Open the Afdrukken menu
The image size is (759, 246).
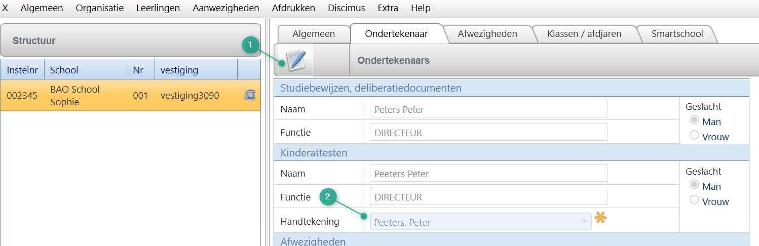(293, 8)
